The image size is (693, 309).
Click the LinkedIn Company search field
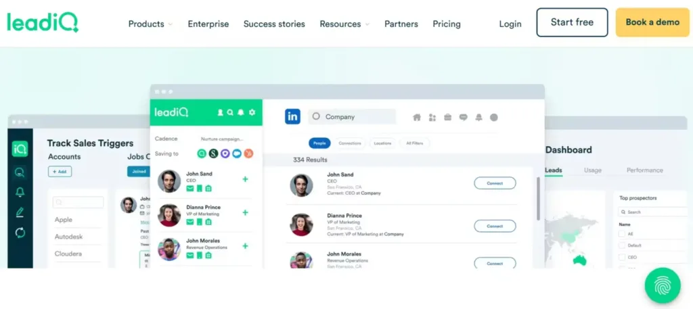(x=352, y=117)
